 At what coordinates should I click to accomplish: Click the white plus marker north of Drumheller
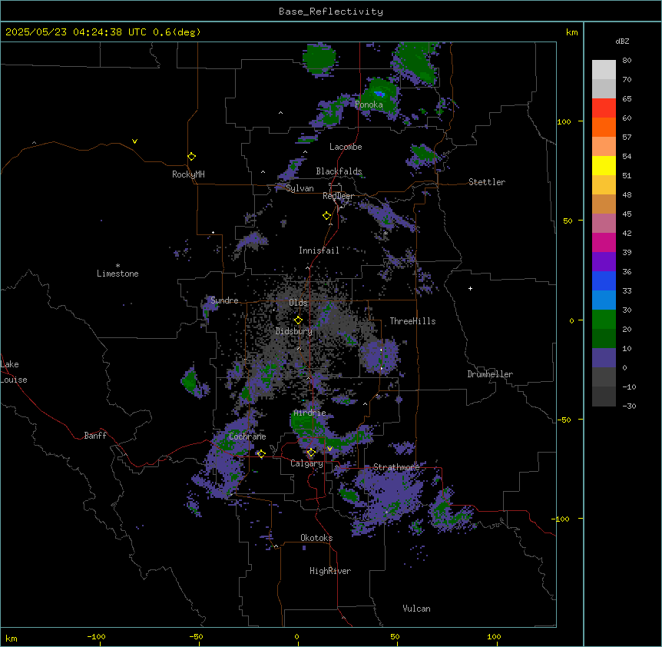pos(470,288)
